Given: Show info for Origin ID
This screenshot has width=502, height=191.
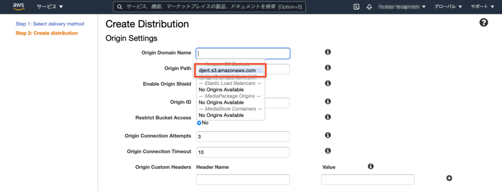Looking at the screenshot, I should pos(327,102).
